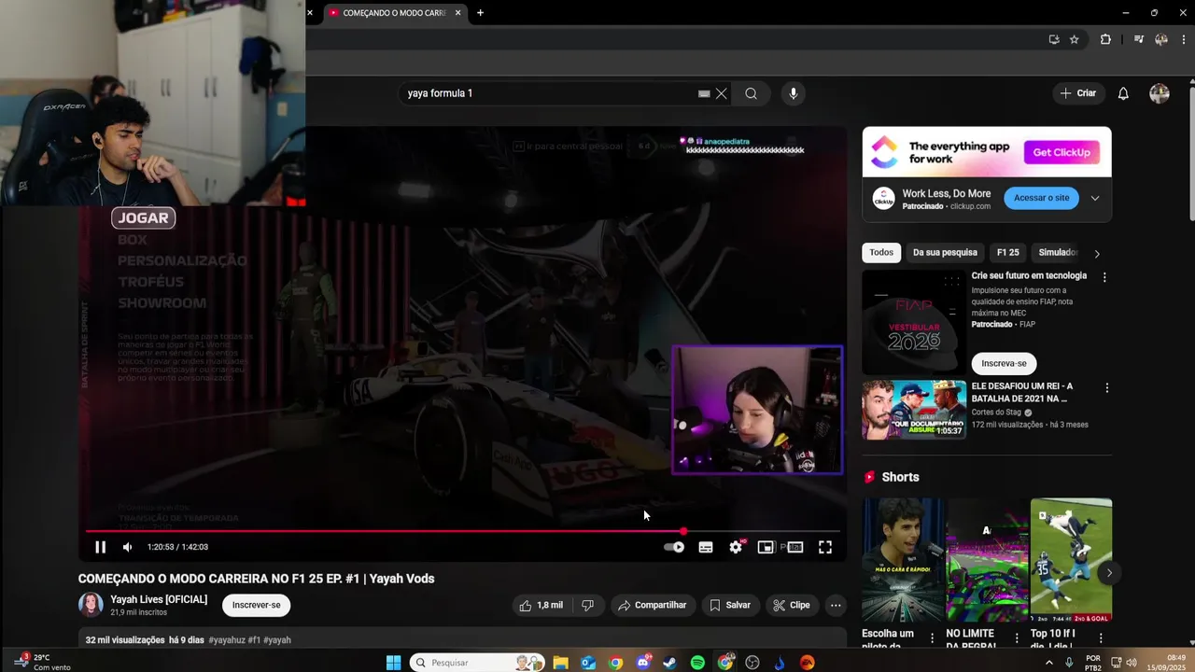Run search with magnifier button

click(x=751, y=93)
